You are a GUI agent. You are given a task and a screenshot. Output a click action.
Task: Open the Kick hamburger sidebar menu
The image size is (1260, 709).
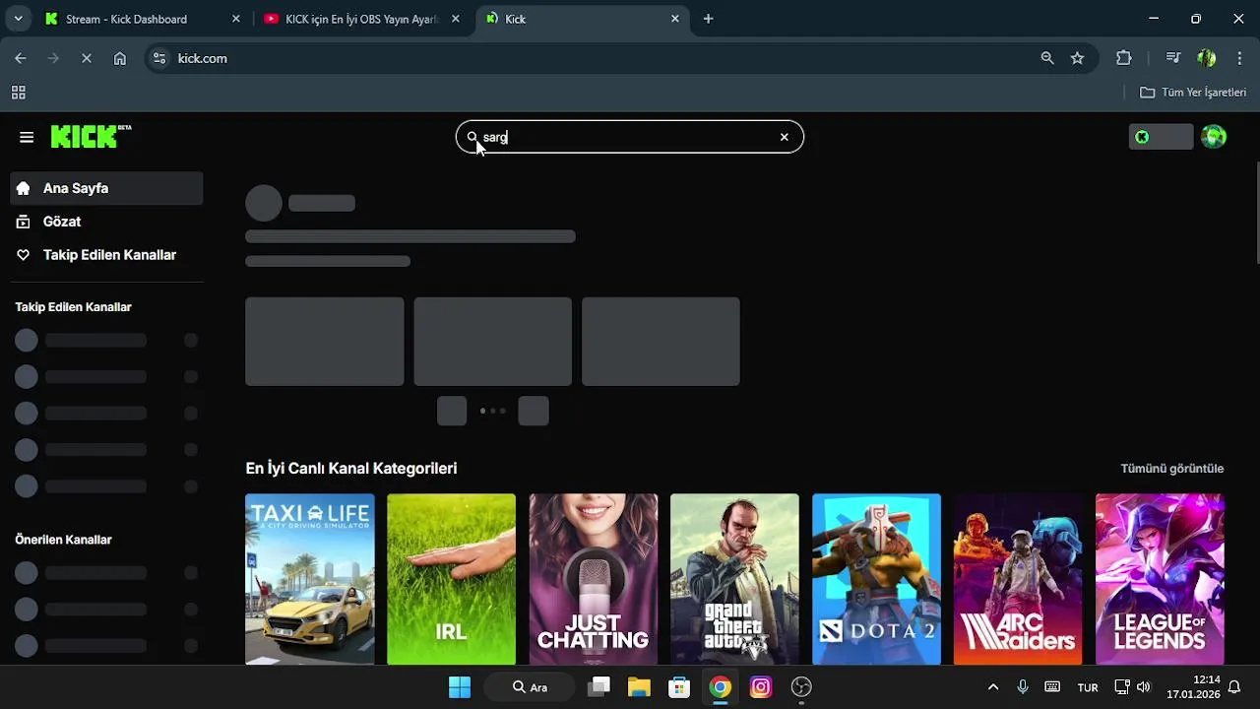tap(27, 137)
